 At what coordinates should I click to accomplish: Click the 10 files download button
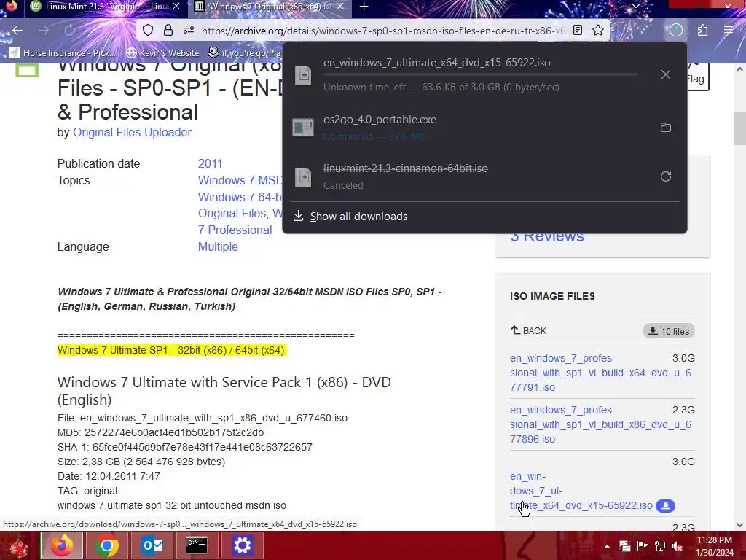[669, 331]
